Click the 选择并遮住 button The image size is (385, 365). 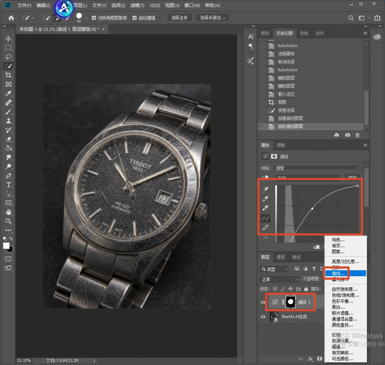pyautogui.click(x=213, y=18)
